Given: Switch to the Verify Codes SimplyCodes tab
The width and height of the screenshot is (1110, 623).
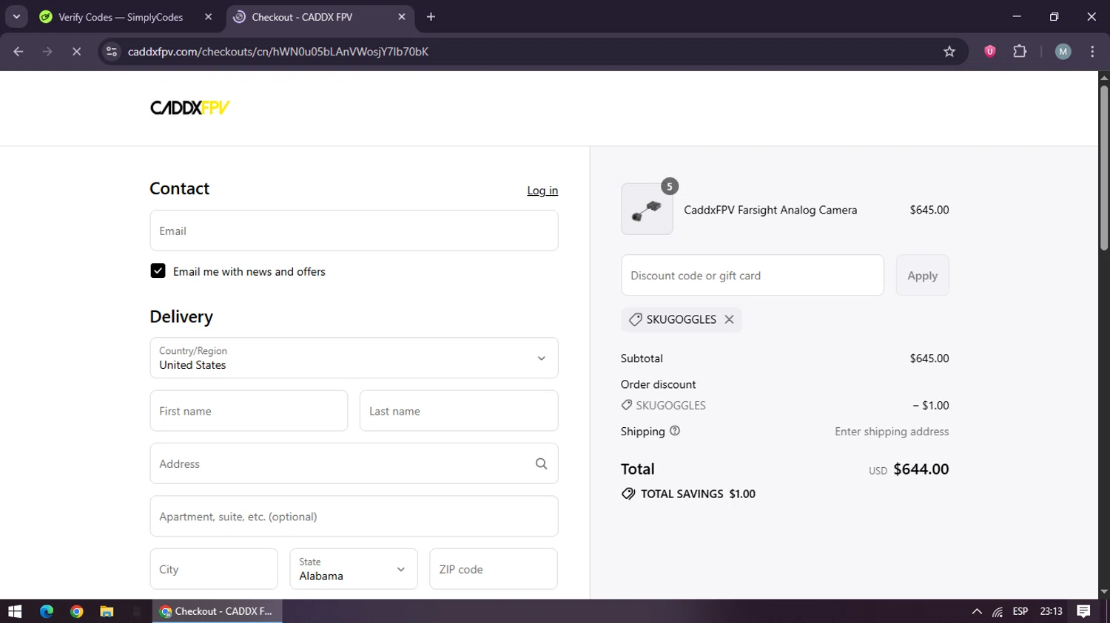Looking at the screenshot, I should pyautogui.click(x=126, y=16).
